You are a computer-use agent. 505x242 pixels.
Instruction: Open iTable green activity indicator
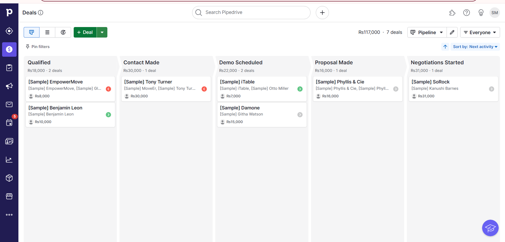point(300,89)
